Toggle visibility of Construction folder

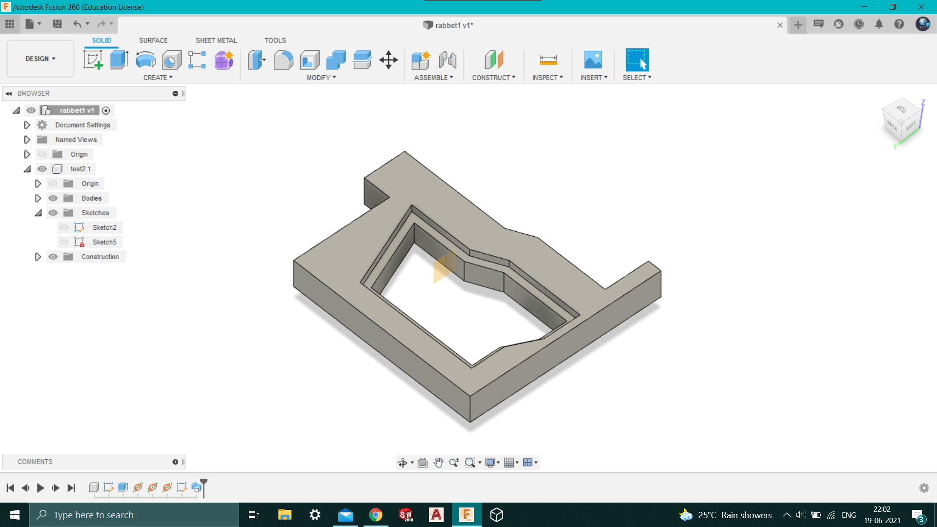(53, 257)
